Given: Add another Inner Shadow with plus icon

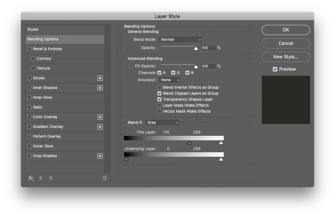Looking at the screenshot, I should click(100, 88).
